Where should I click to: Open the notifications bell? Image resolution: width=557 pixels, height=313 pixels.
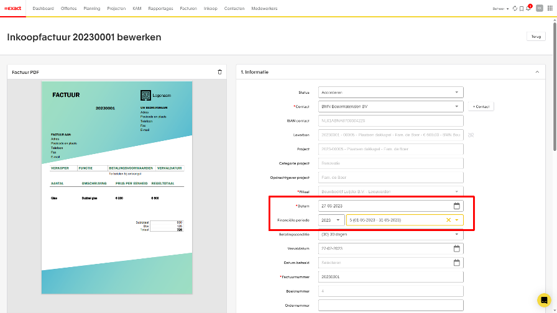(528, 9)
